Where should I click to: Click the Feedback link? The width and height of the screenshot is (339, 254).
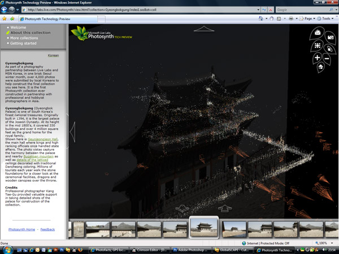click(x=47, y=229)
